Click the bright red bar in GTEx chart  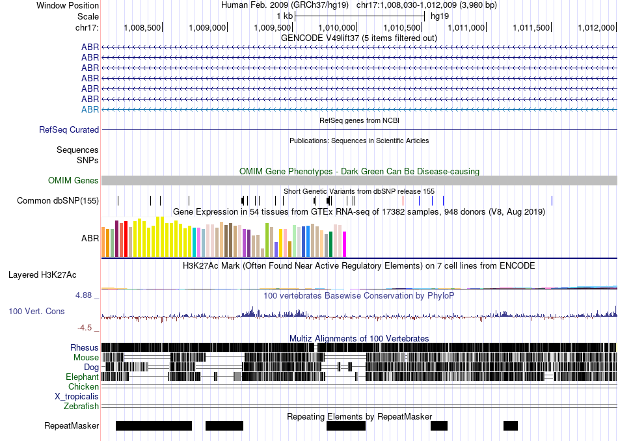pos(126,239)
